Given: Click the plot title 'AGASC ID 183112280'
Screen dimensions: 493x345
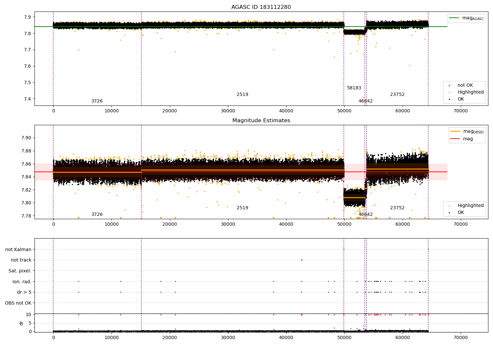Looking at the screenshot, I should click(x=261, y=7).
